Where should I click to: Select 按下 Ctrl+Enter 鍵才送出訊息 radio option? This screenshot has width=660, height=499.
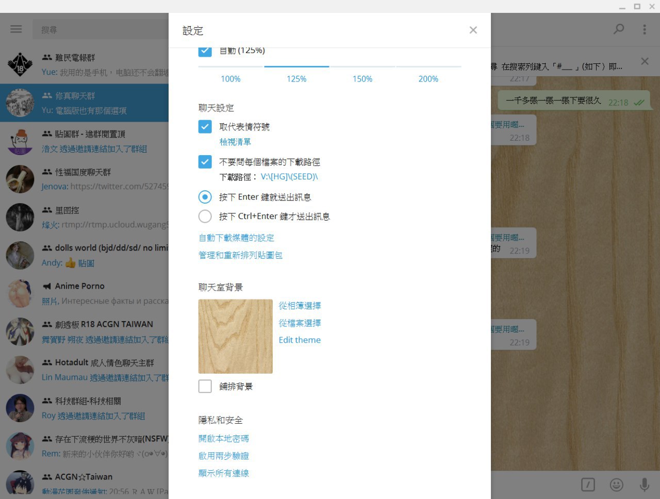[x=205, y=217]
